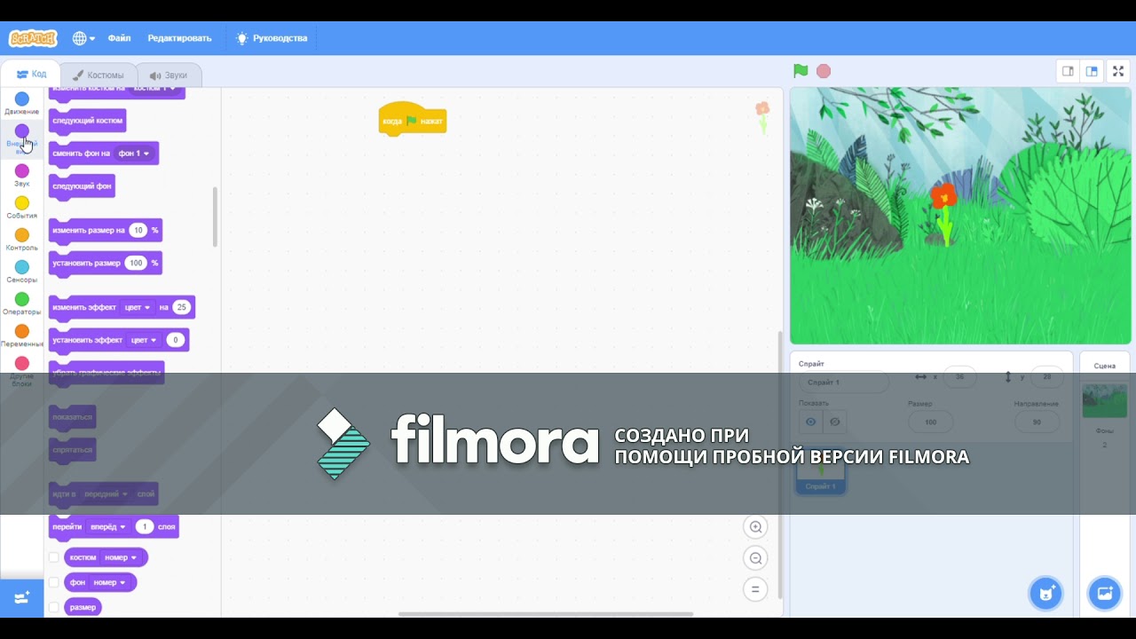Click the размер reporter block
The image size is (1136, 639).
[83, 607]
